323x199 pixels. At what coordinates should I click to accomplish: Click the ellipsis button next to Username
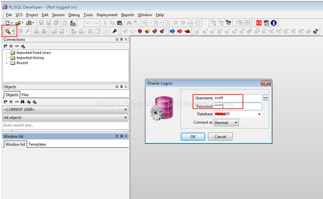(x=265, y=98)
